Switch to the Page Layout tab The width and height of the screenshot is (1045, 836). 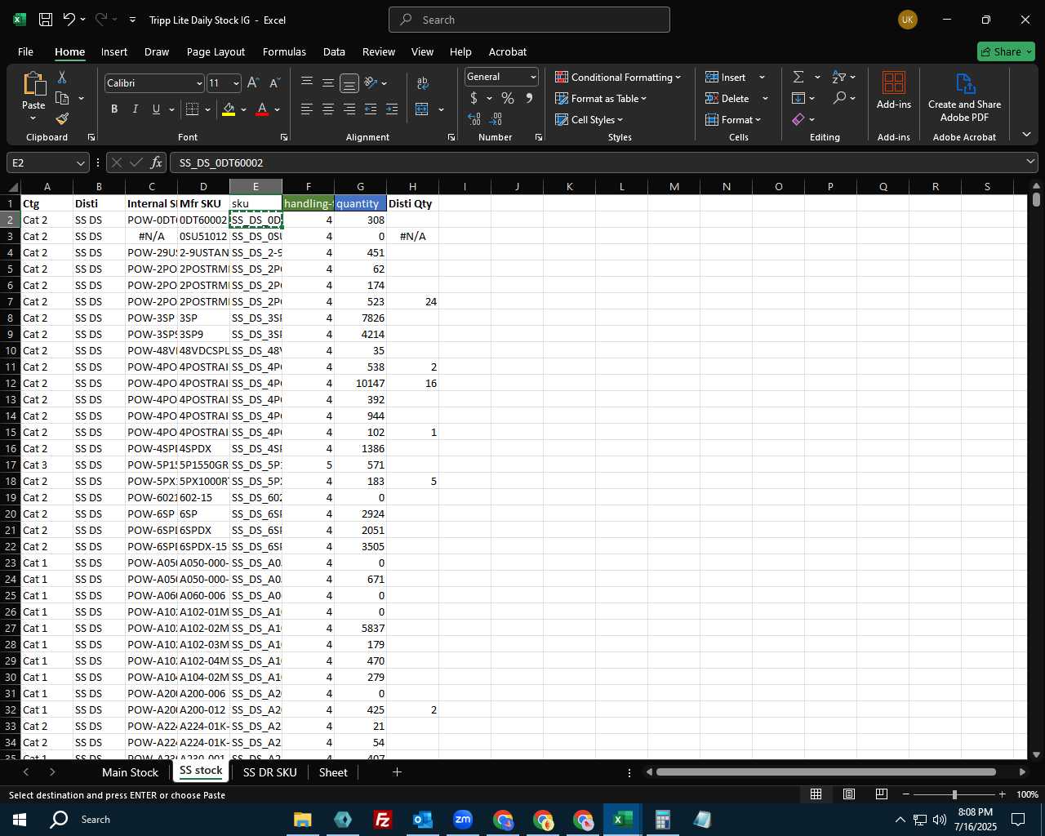point(216,51)
